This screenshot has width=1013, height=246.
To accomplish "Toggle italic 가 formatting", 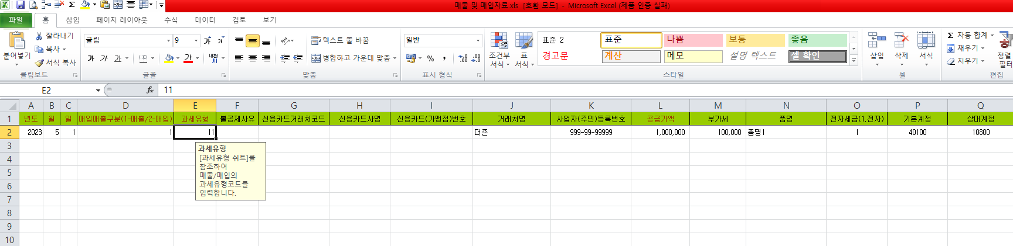I will point(104,58).
